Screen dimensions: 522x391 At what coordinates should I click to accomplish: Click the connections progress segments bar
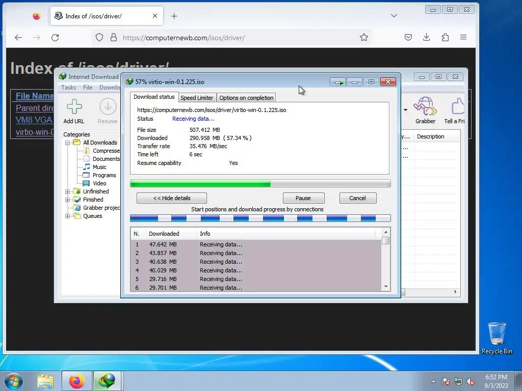tap(260, 218)
